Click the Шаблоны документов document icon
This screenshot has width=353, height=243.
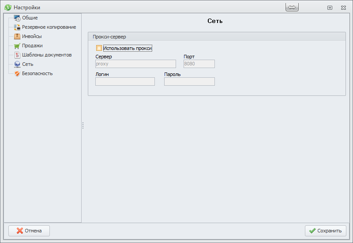pyautogui.click(x=17, y=55)
